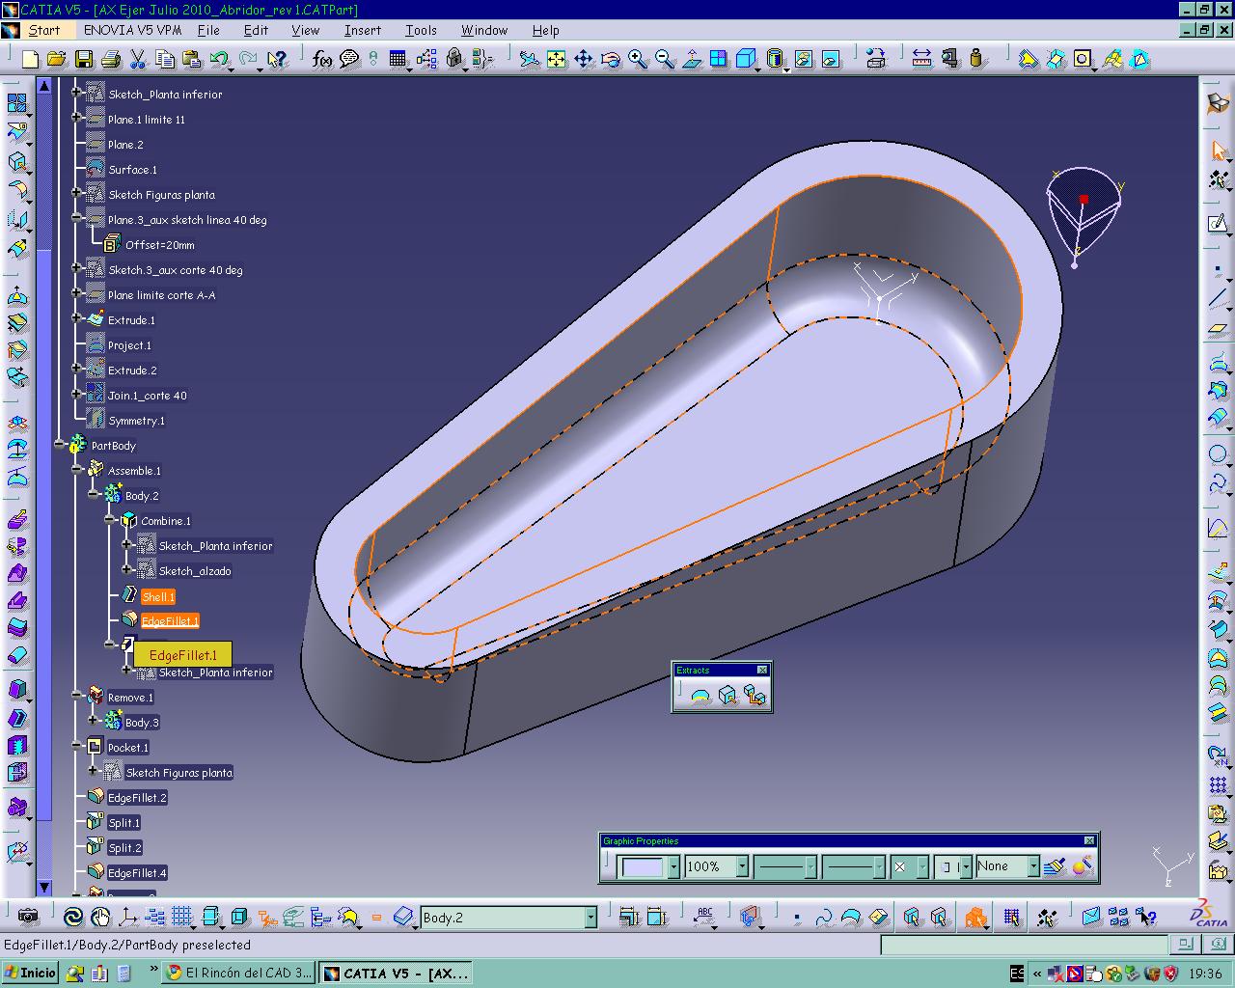This screenshot has height=988, width=1235.
Task: Open the Body.2 combo box dropdown
Action: pos(590,918)
